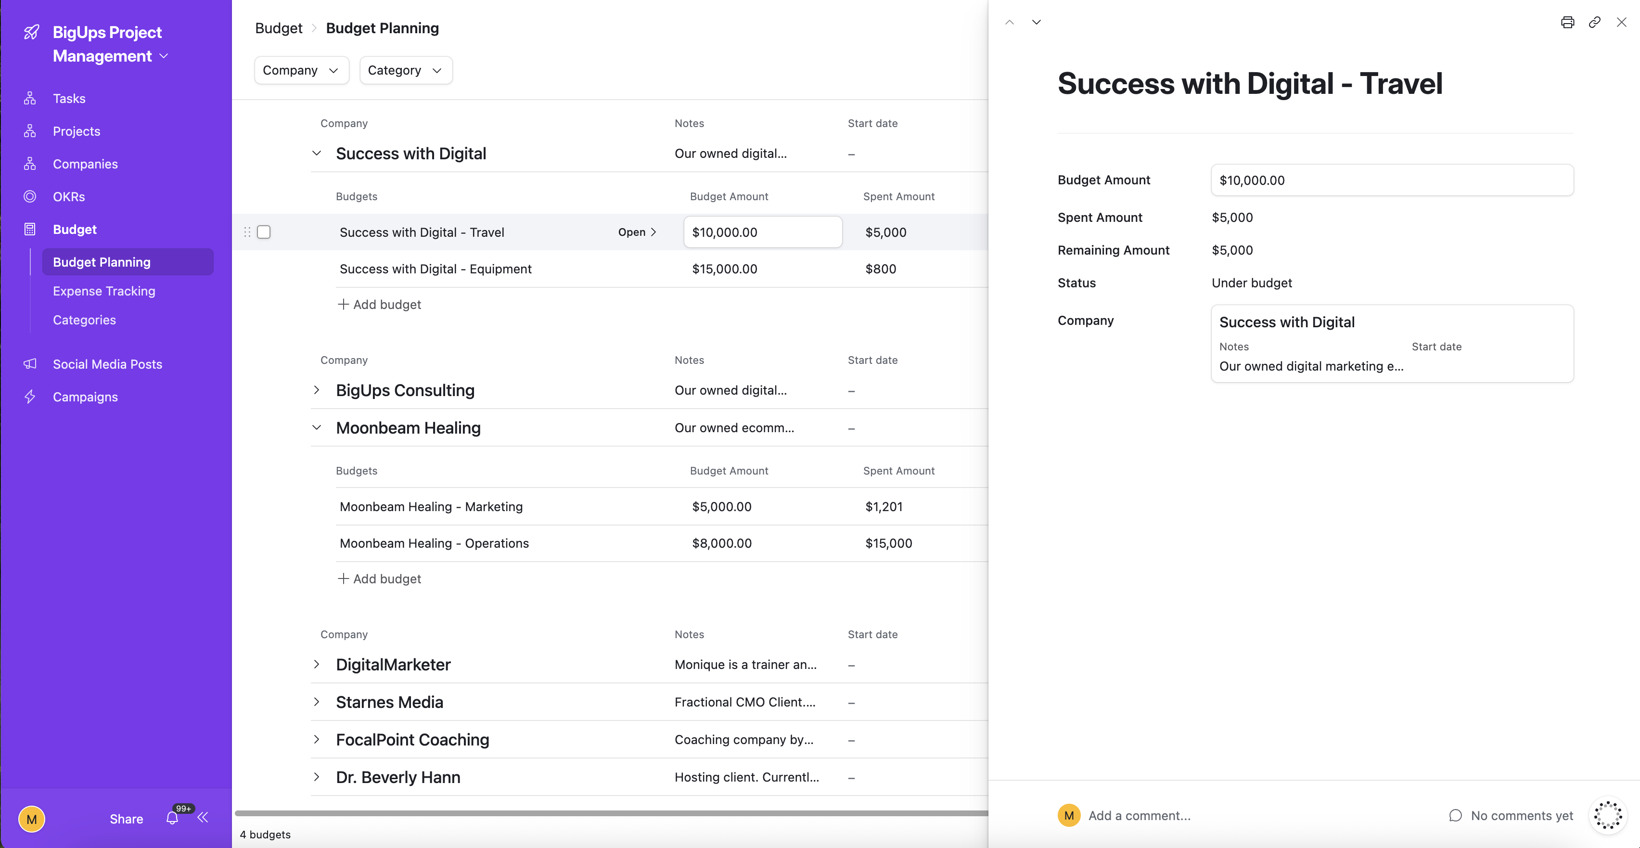Copy the record link via the link icon
Screen dimensions: 1640x848
click(1595, 22)
